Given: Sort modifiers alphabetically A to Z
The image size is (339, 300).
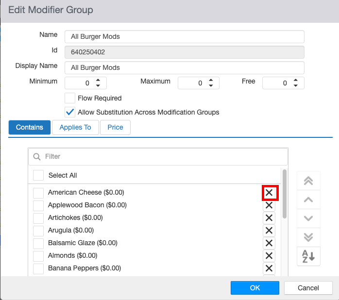Looking at the screenshot, I should (x=308, y=256).
